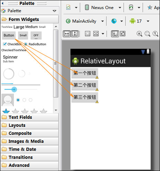Open Android API 17 version dropdown
The width and height of the screenshot is (160, 171).
139,21
